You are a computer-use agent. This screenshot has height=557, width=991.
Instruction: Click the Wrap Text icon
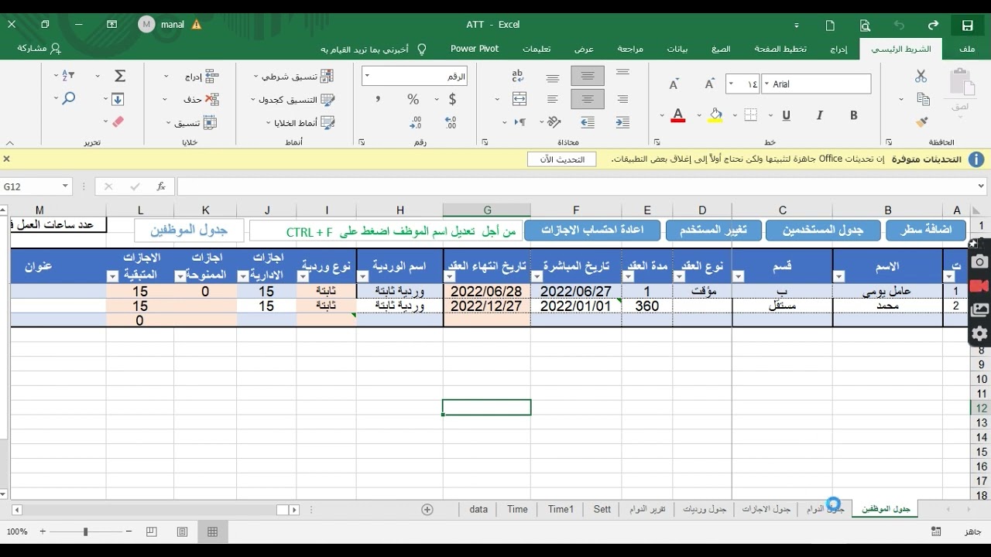[x=519, y=76]
